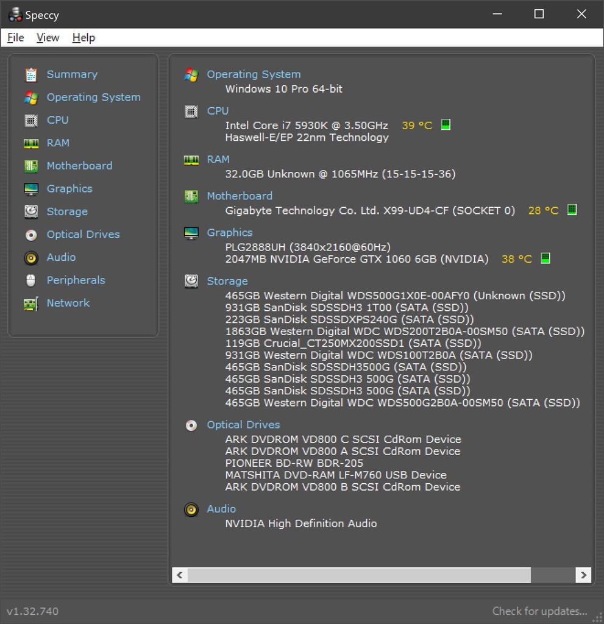
Task: Switch to Motherboard section in sidebar
Action: pos(79,166)
